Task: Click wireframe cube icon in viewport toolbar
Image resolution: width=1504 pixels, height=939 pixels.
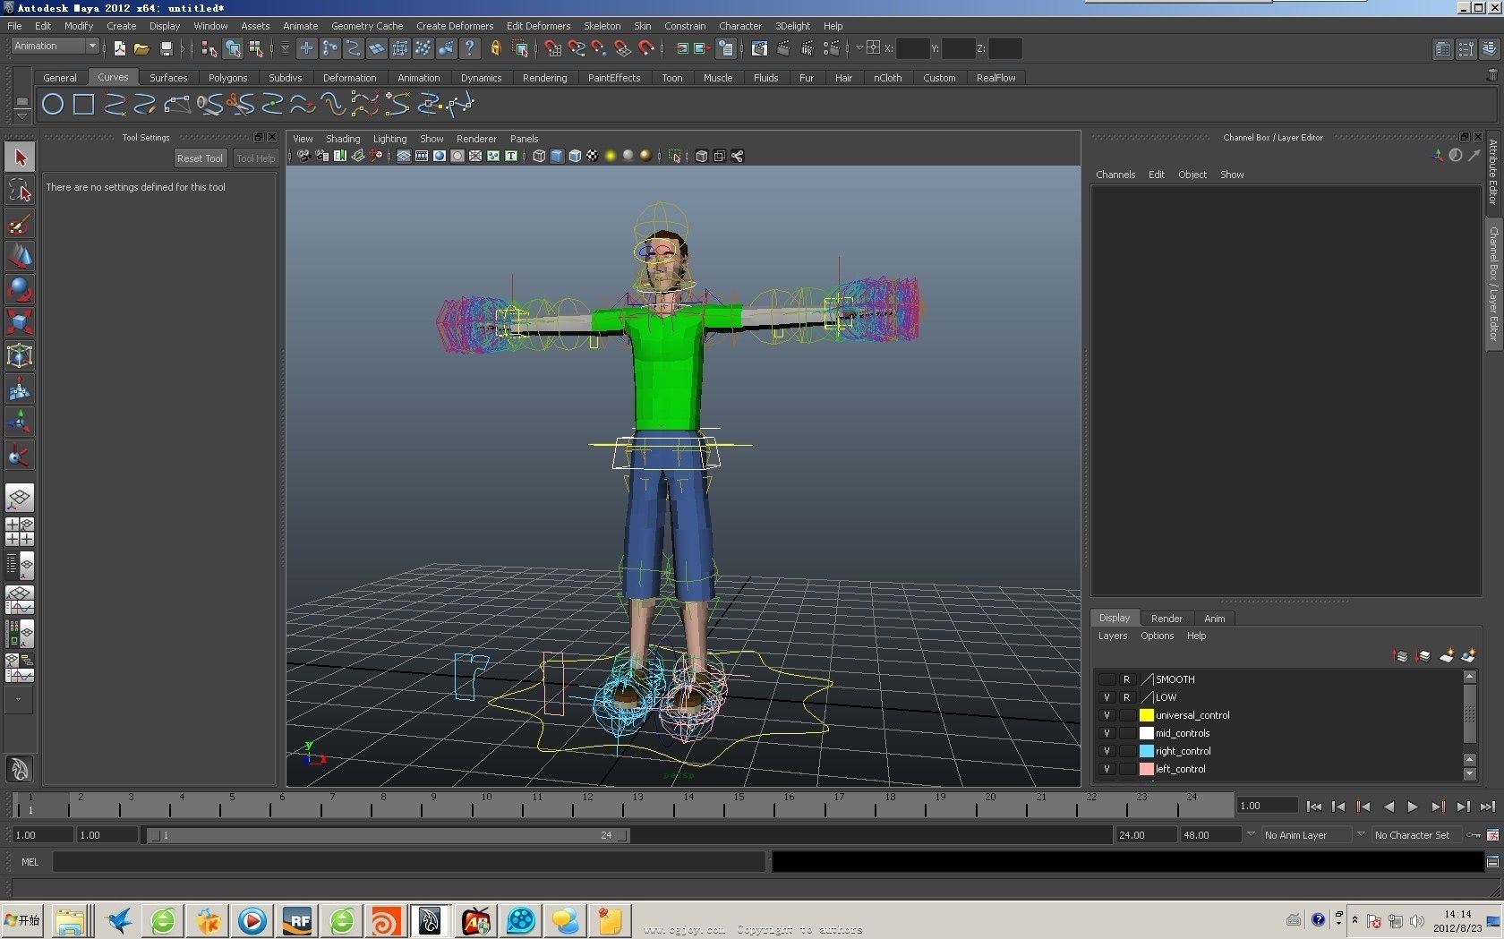Action: pos(539,156)
